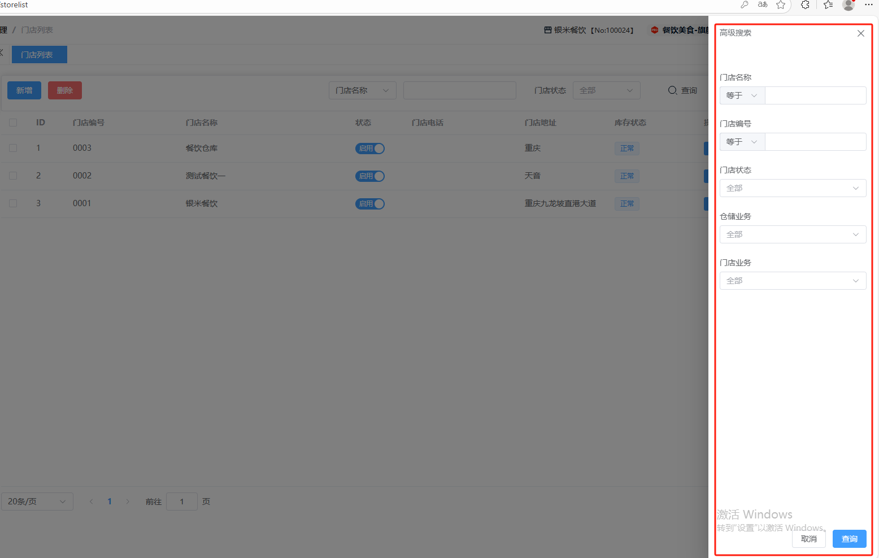879x558 pixels.
Task: Toggle the 启用 switch for 餐饮仓库
Action: [370, 149]
